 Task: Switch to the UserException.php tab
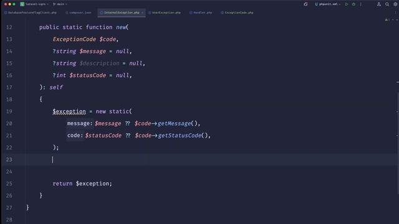pyautogui.click(x=165, y=12)
